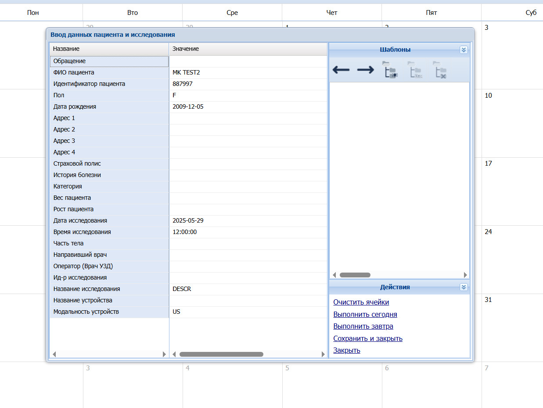This screenshot has height=408, width=543.
Task: Edit the modality value US
Action: tap(248, 312)
